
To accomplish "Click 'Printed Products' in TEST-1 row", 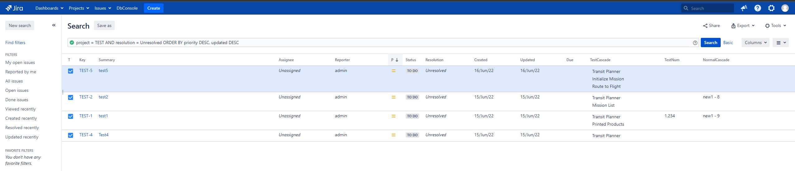I will [x=608, y=124].
